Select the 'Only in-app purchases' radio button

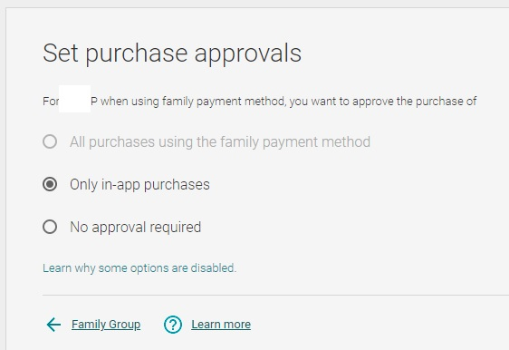tap(50, 184)
